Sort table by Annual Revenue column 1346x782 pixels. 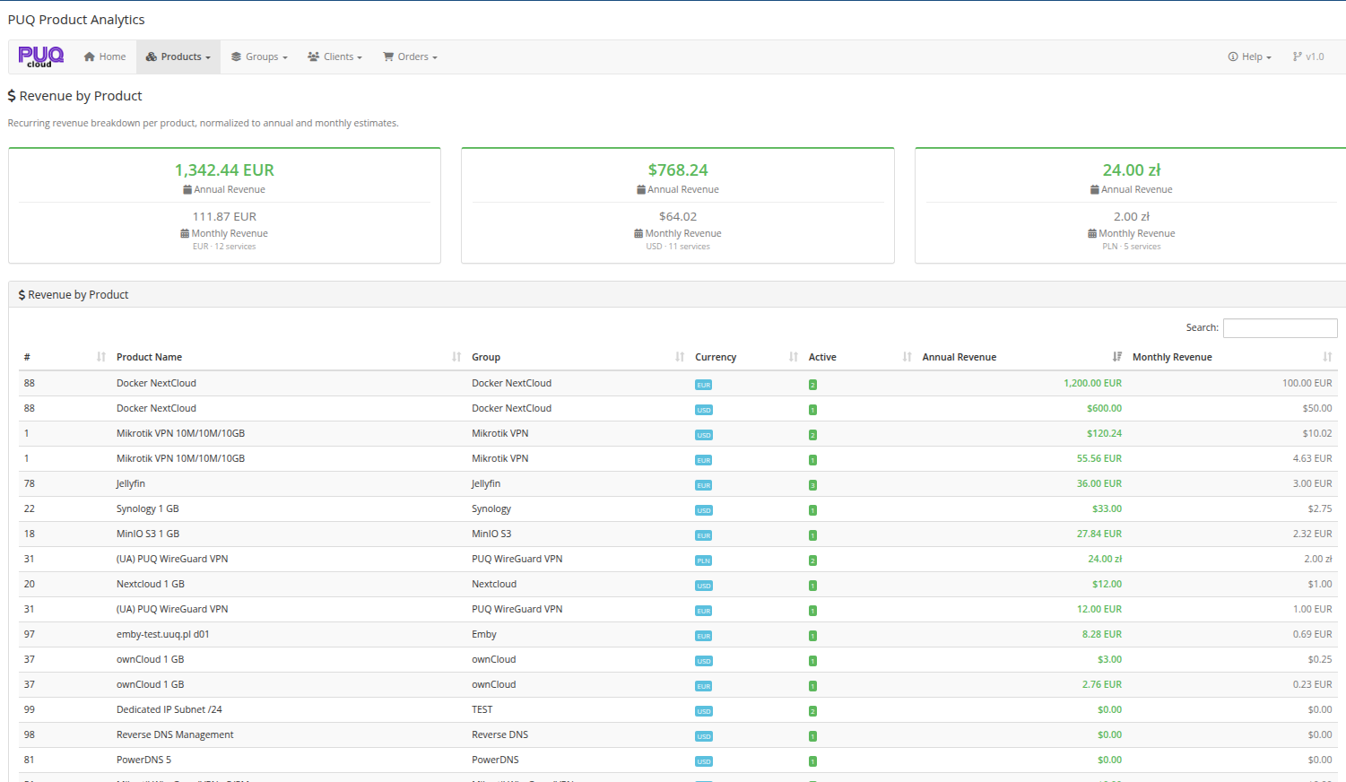(960, 357)
